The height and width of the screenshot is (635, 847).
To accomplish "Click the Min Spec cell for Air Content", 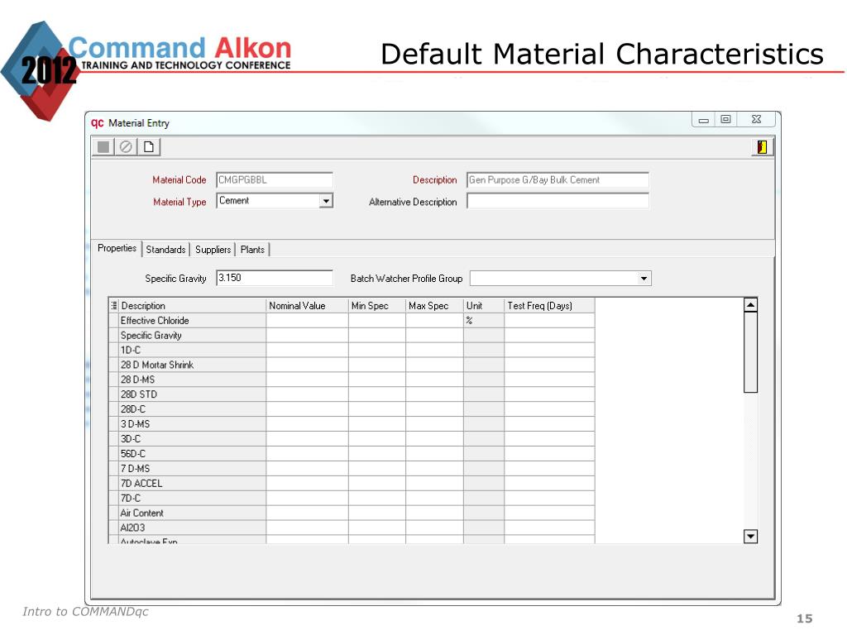I will click(x=377, y=513).
